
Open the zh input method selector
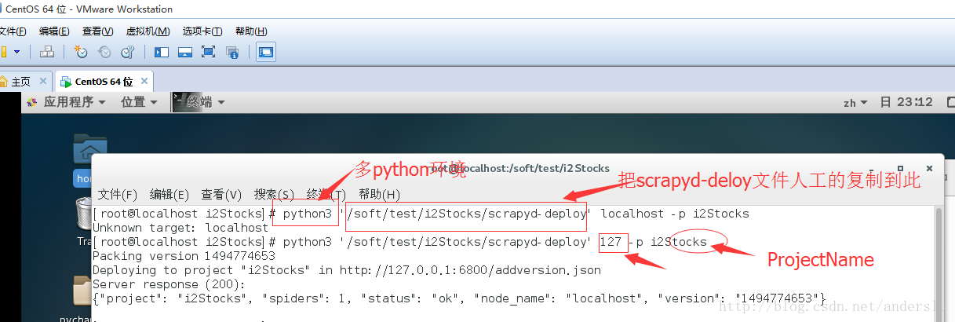[855, 103]
